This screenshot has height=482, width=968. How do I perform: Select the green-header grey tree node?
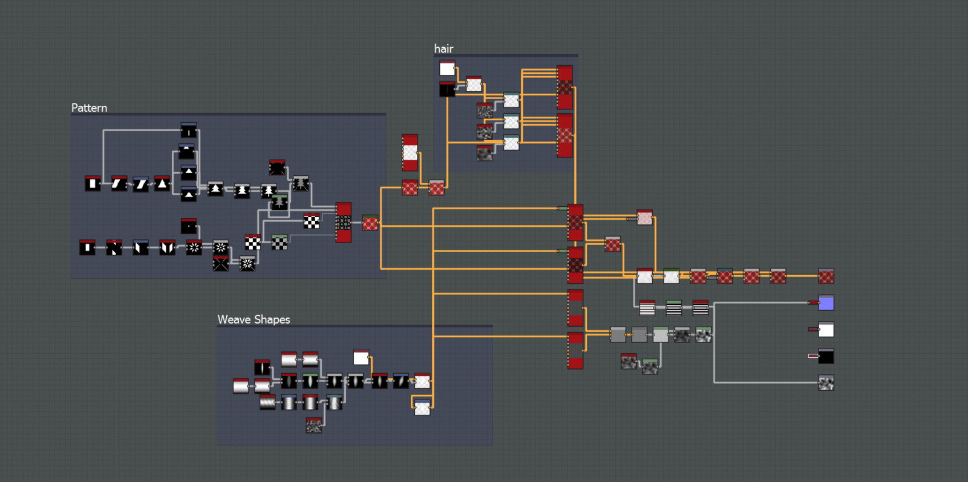tap(280, 201)
